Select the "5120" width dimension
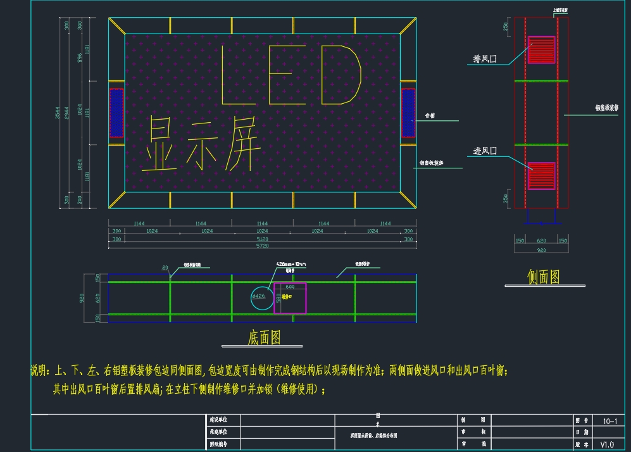Image resolution: width=631 pixels, height=452 pixels. 263,239
